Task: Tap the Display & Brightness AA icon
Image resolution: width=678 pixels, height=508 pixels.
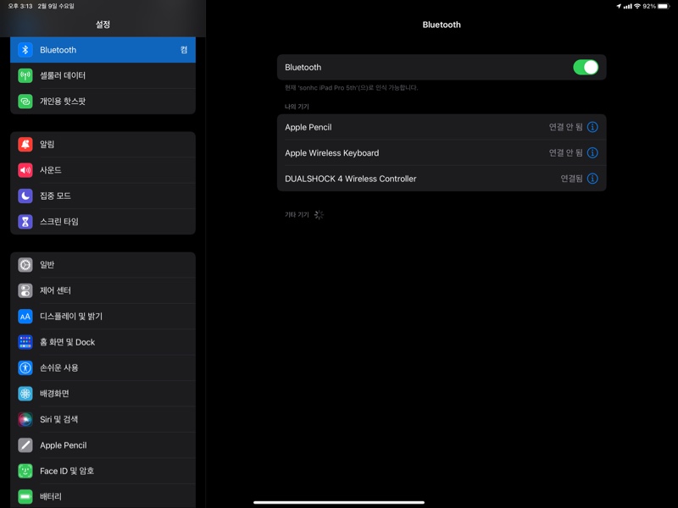Action: pos(25,316)
